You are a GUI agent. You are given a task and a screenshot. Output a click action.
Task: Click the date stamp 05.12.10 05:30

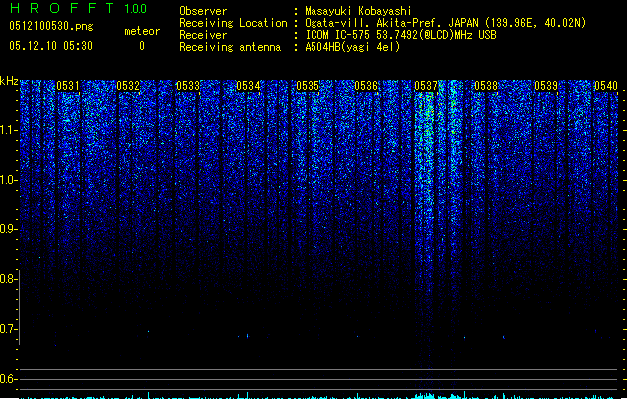pyautogui.click(x=51, y=46)
